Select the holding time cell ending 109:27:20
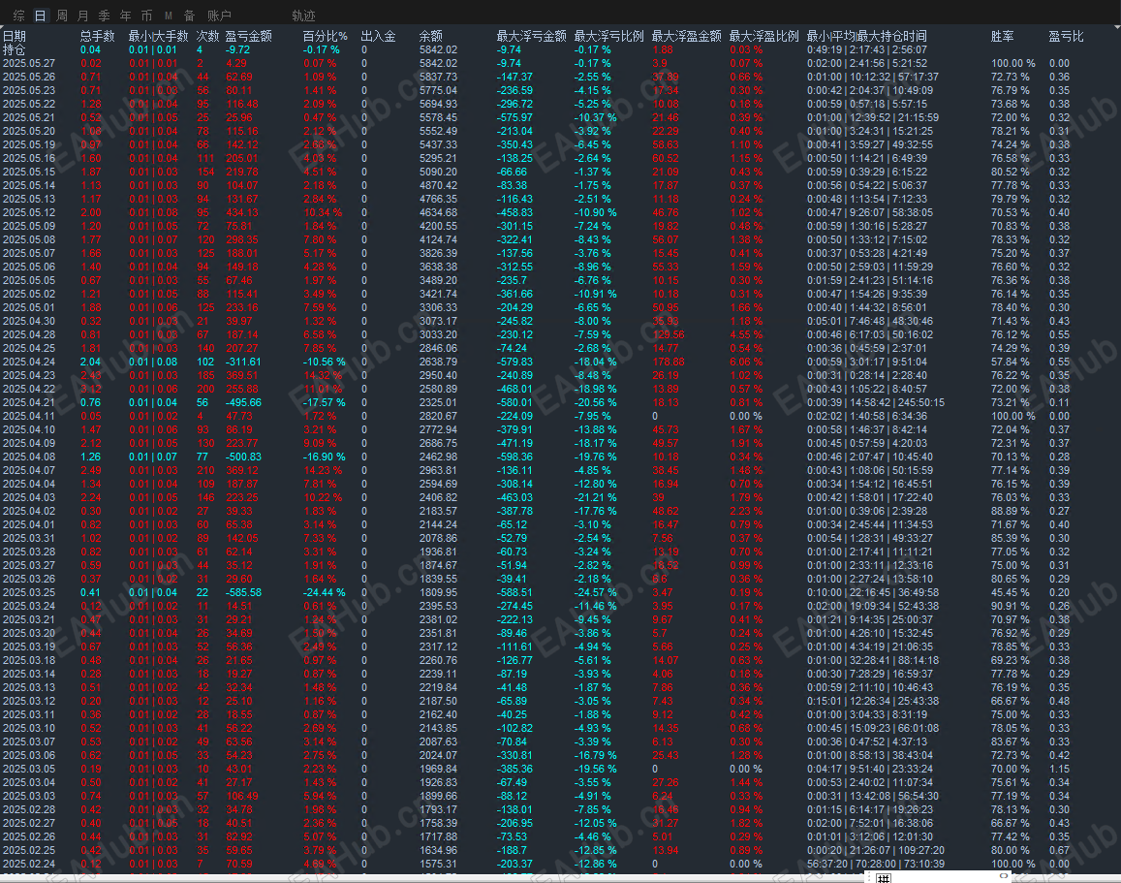The width and height of the screenshot is (1121, 883). tap(876, 851)
